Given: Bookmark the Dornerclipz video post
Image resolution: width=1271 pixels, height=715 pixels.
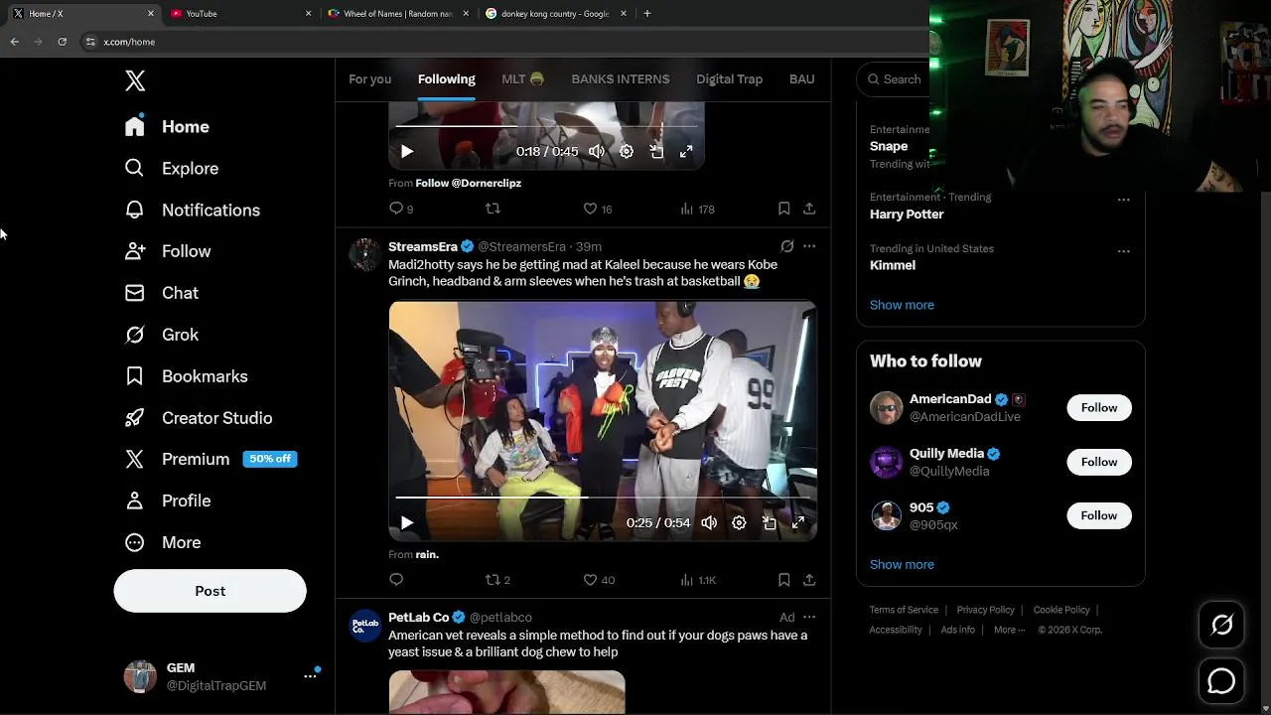Looking at the screenshot, I should [783, 209].
